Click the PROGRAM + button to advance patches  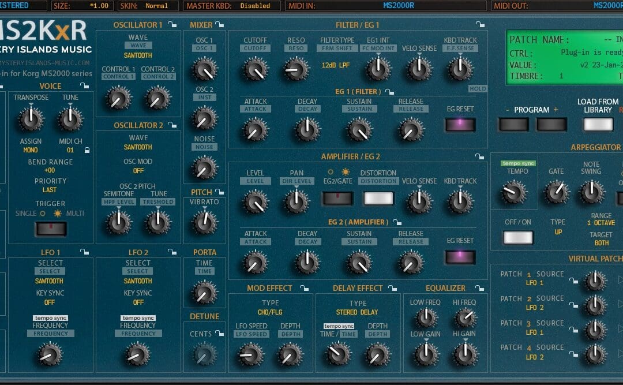551,124
